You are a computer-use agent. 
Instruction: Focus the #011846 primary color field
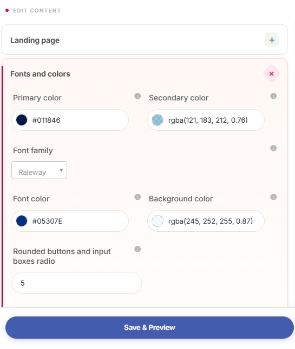70,120
